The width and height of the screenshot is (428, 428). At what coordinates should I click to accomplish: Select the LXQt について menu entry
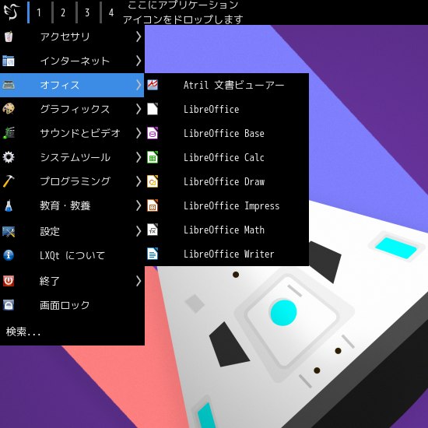tap(72, 255)
